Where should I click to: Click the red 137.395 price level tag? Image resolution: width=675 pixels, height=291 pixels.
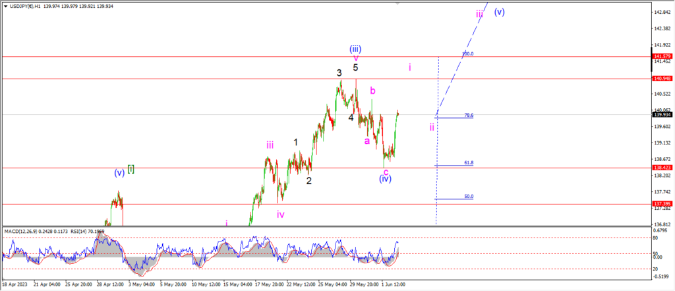tap(662, 205)
